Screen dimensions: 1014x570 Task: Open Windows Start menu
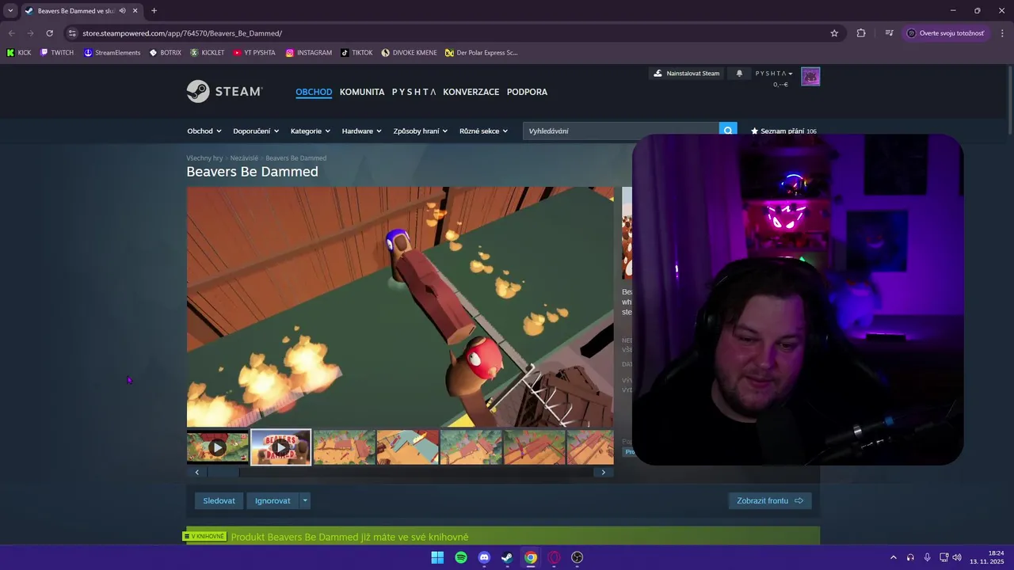click(437, 557)
